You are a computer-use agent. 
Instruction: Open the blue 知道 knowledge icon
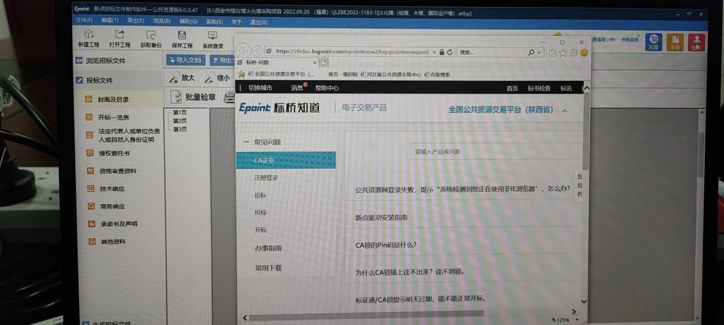point(654,41)
